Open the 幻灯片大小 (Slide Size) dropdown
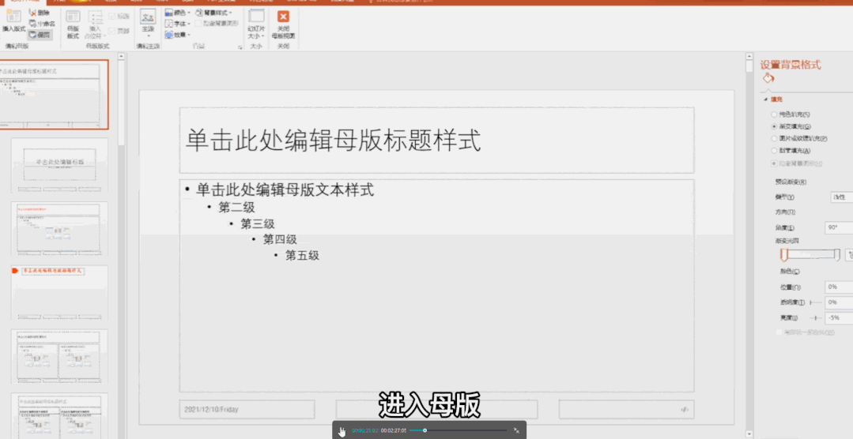This screenshot has width=853, height=439. pos(256,24)
